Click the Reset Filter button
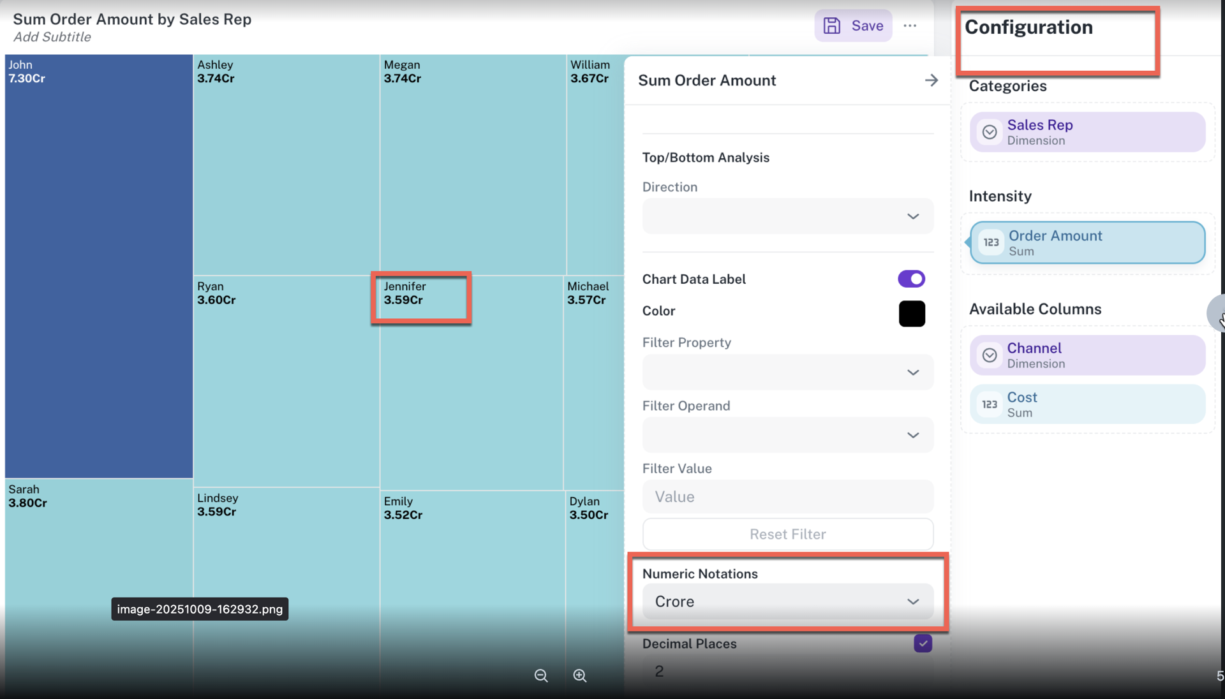The image size is (1225, 699). (x=787, y=534)
